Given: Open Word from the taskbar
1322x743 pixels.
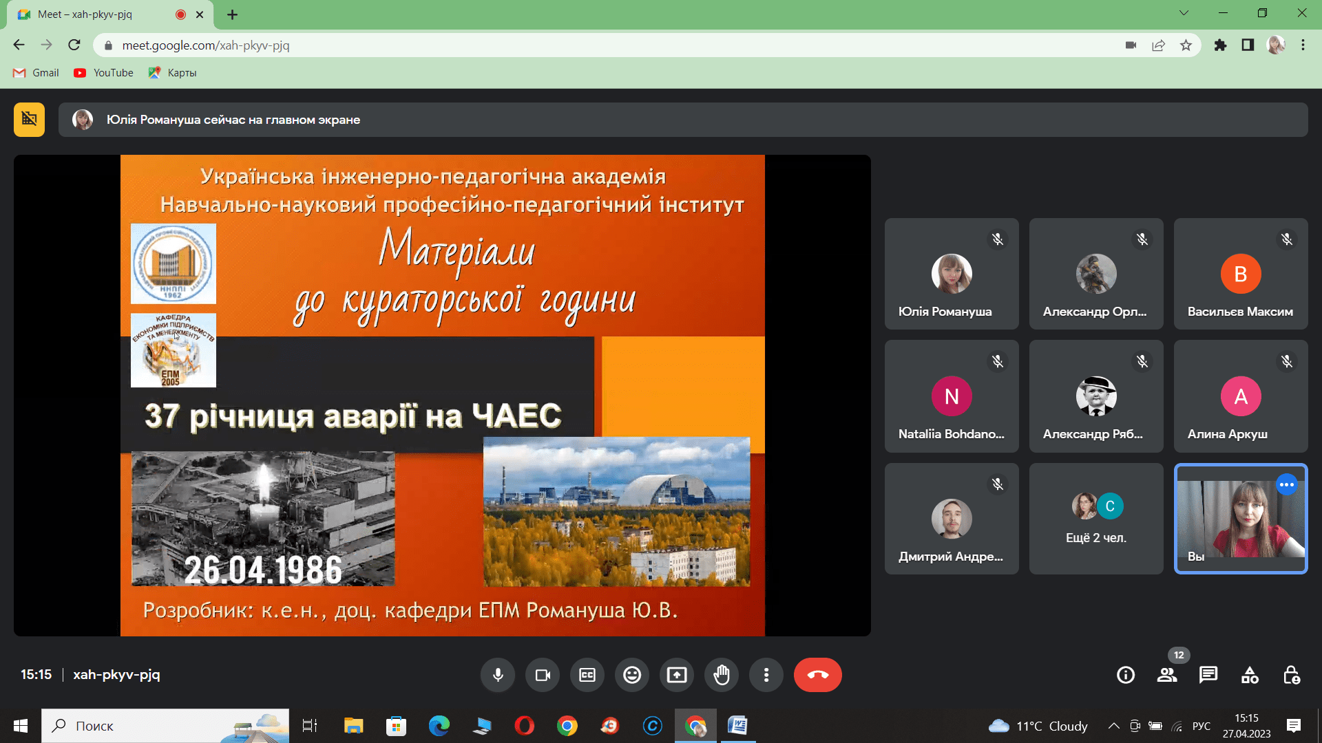Looking at the screenshot, I should (737, 726).
